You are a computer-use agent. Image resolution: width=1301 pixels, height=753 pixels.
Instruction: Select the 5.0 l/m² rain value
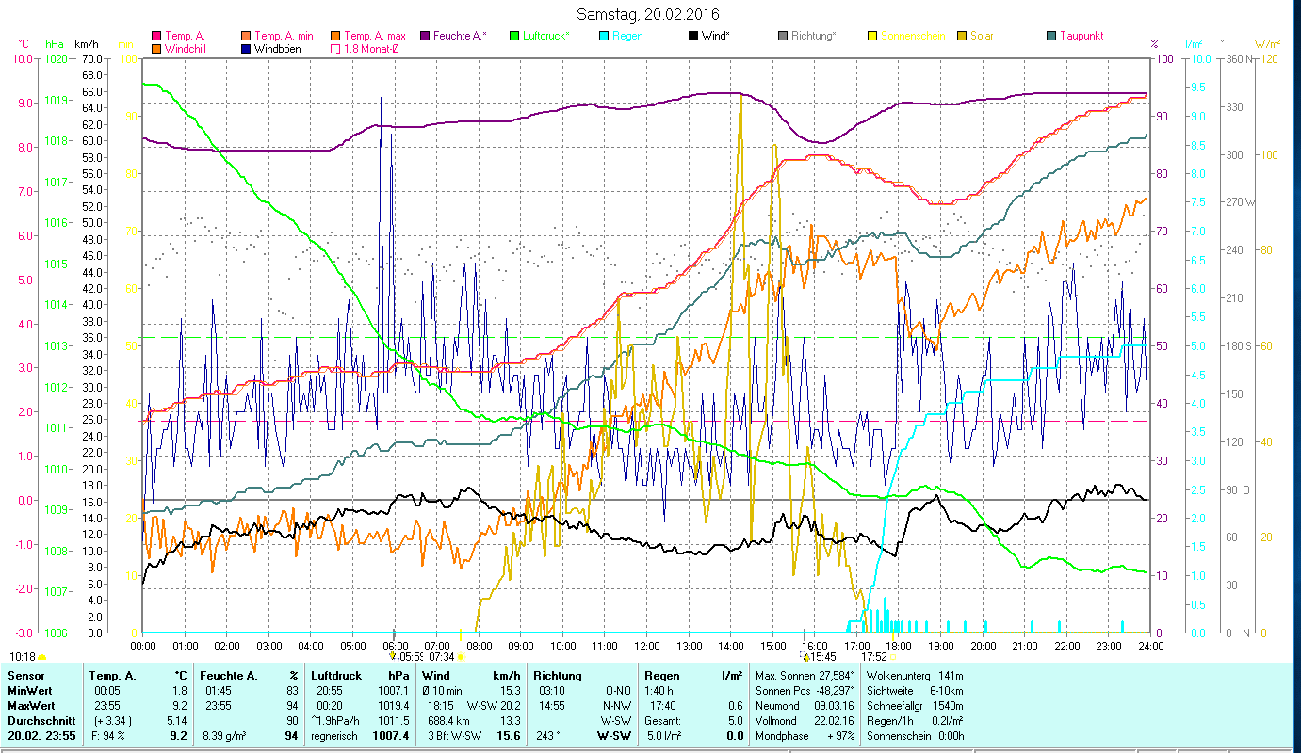pos(666,736)
